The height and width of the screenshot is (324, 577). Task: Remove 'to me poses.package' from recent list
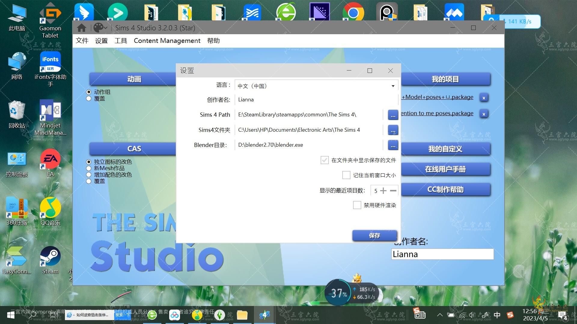coord(484,114)
